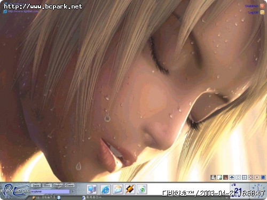Open the IE taskbar entry with Korean title
Screen dimensions: 267x200
pyautogui.click(x=93, y=197)
